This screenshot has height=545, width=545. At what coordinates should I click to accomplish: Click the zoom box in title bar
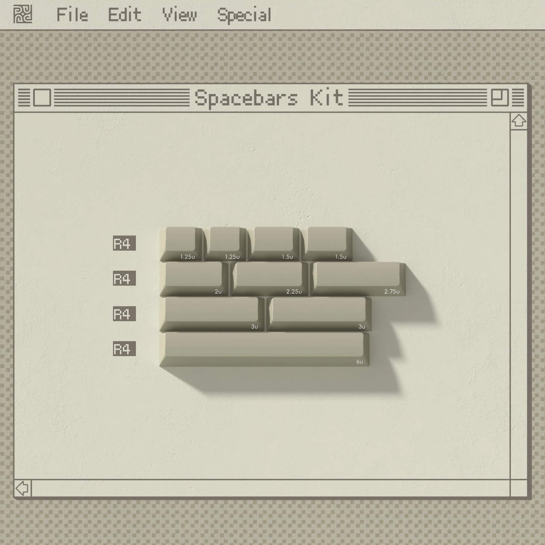tap(500, 97)
